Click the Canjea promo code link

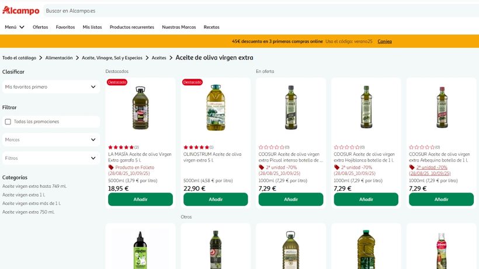click(384, 41)
